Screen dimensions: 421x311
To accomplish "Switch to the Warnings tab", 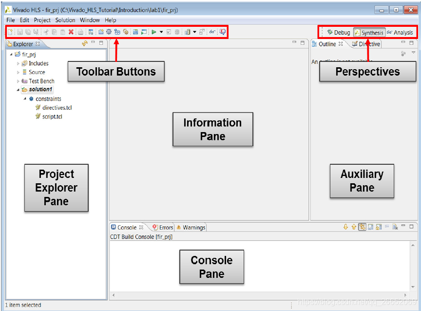I will click(191, 228).
